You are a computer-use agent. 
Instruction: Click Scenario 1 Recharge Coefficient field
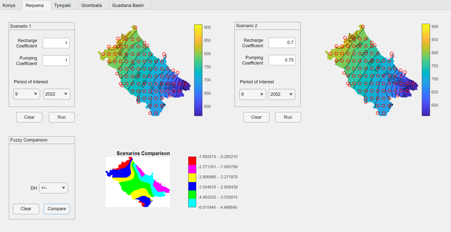pyautogui.click(x=56, y=43)
